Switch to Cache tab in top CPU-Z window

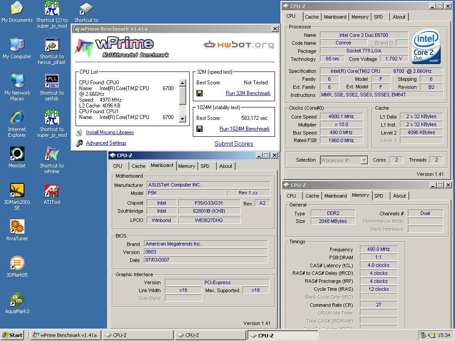(311, 17)
